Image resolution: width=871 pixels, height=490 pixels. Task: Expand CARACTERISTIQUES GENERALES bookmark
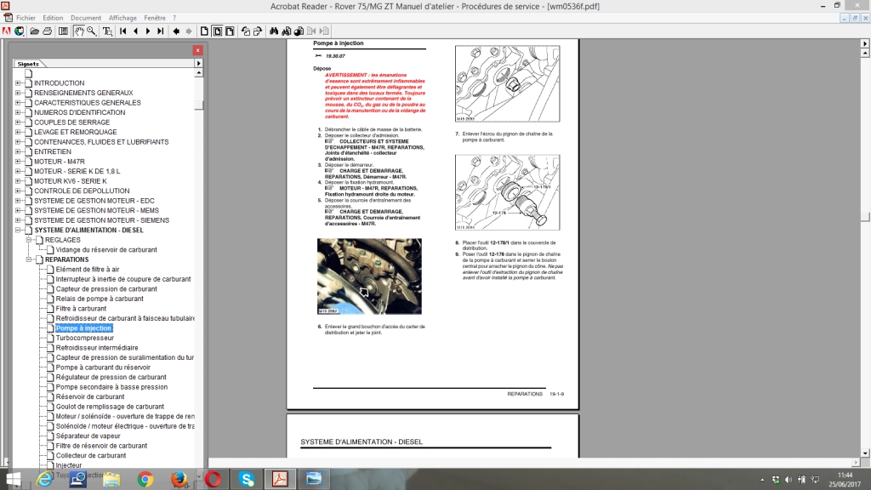pyautogui.click(x=18, y=103)
